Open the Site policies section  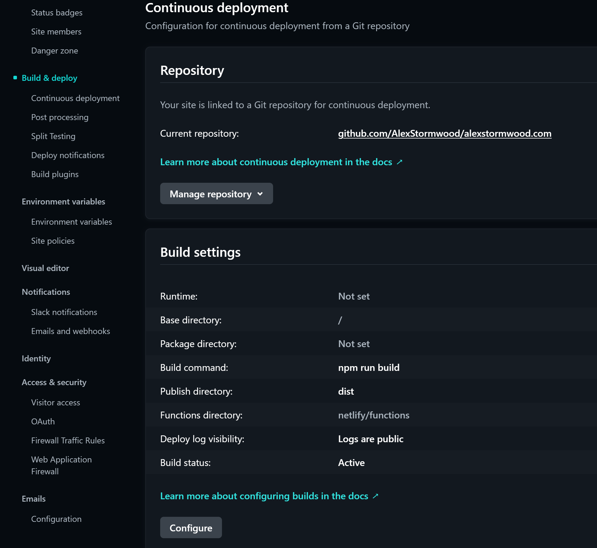(x=53, y=241)
